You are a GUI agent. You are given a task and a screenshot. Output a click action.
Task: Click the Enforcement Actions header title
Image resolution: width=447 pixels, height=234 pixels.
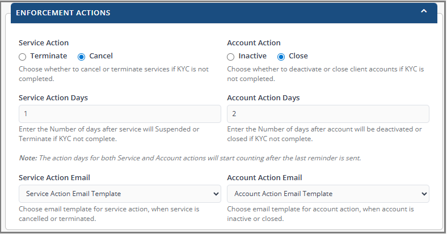63,12
